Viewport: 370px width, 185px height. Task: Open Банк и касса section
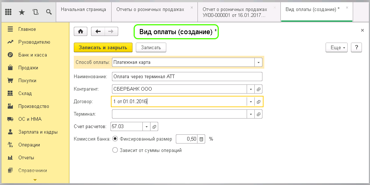click(x=32, y=55)
